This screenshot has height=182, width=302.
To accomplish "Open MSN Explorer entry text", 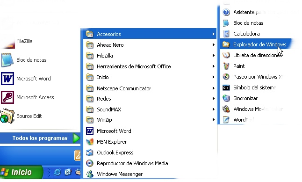I will point(112,142).
